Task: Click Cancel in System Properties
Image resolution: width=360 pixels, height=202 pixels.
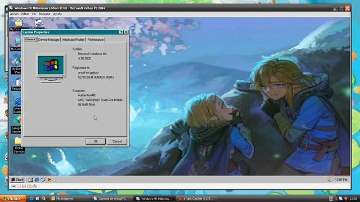Action: [x=117, y=141]
